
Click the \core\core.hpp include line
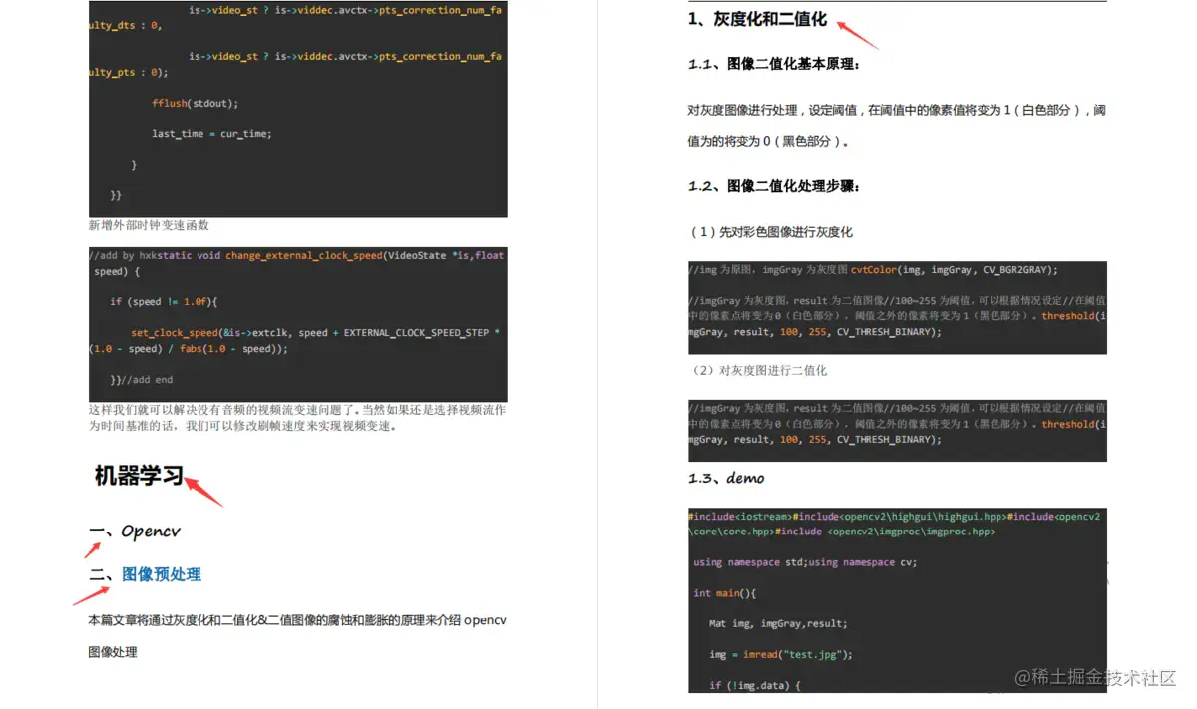click(x=842, y=532)
